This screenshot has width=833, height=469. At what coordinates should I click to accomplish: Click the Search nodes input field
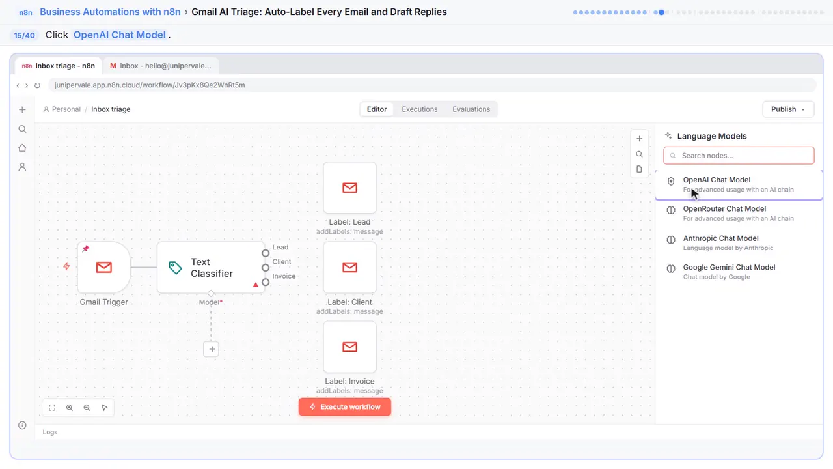tap(739, 156)
